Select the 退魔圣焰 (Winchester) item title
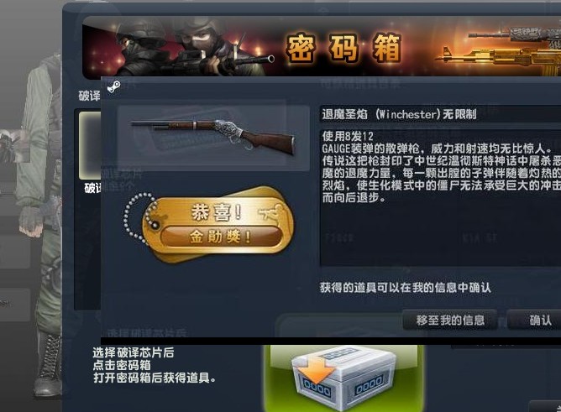The image size is (561, 412). pos(399,114)
